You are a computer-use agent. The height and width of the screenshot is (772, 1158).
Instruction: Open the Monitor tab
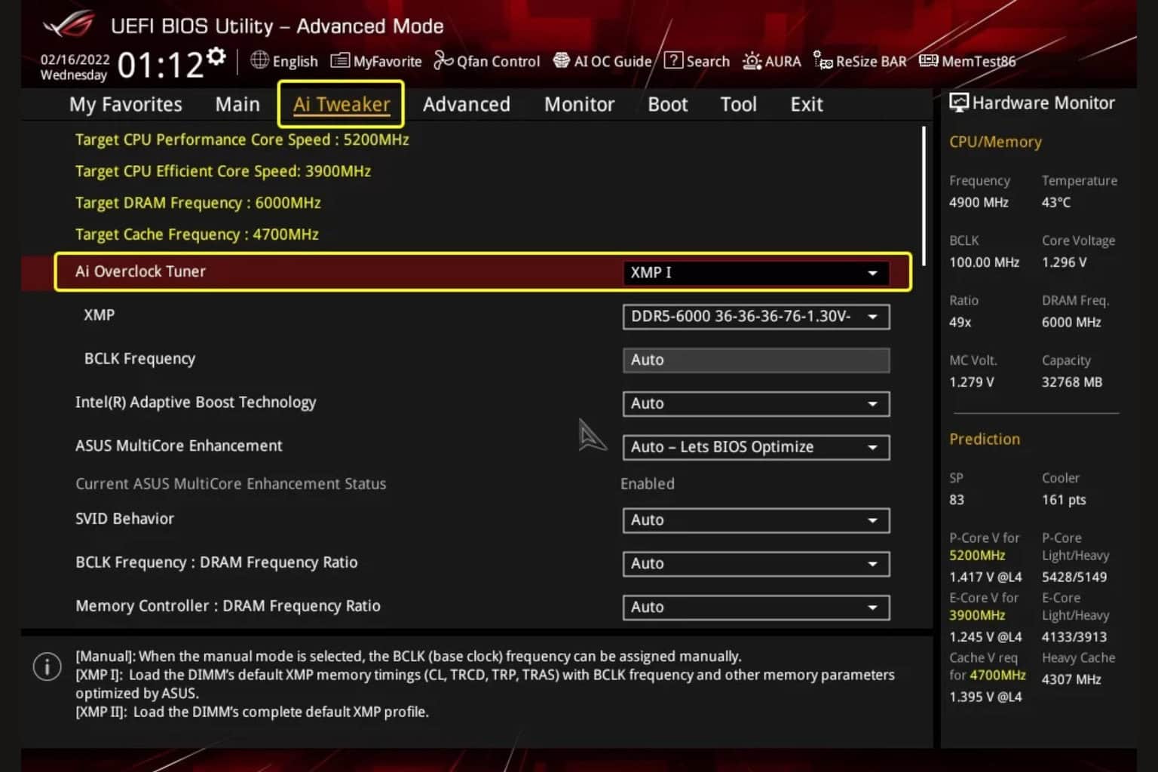click(x=580, y=104)
